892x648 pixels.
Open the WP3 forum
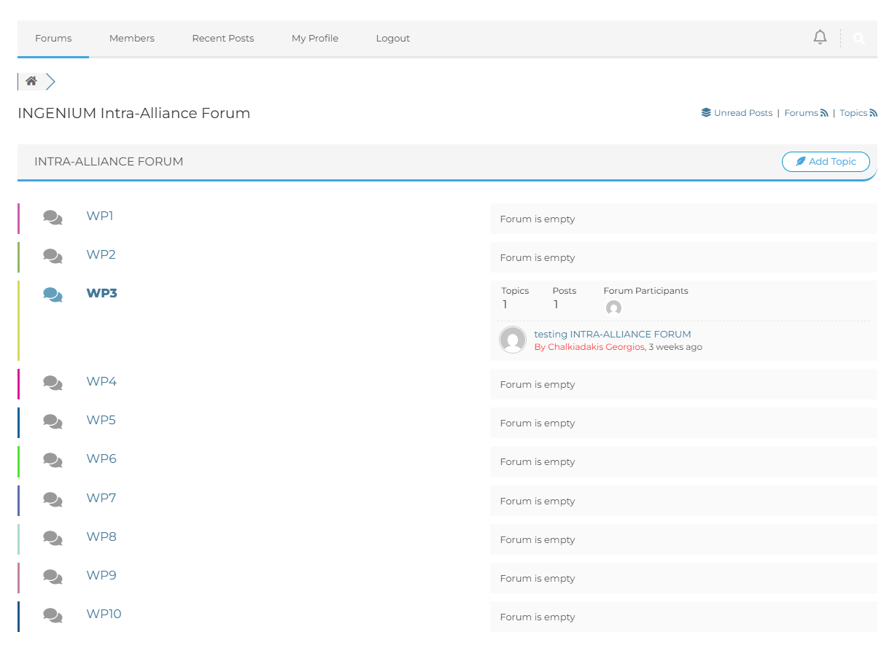[x=101, y=293]
